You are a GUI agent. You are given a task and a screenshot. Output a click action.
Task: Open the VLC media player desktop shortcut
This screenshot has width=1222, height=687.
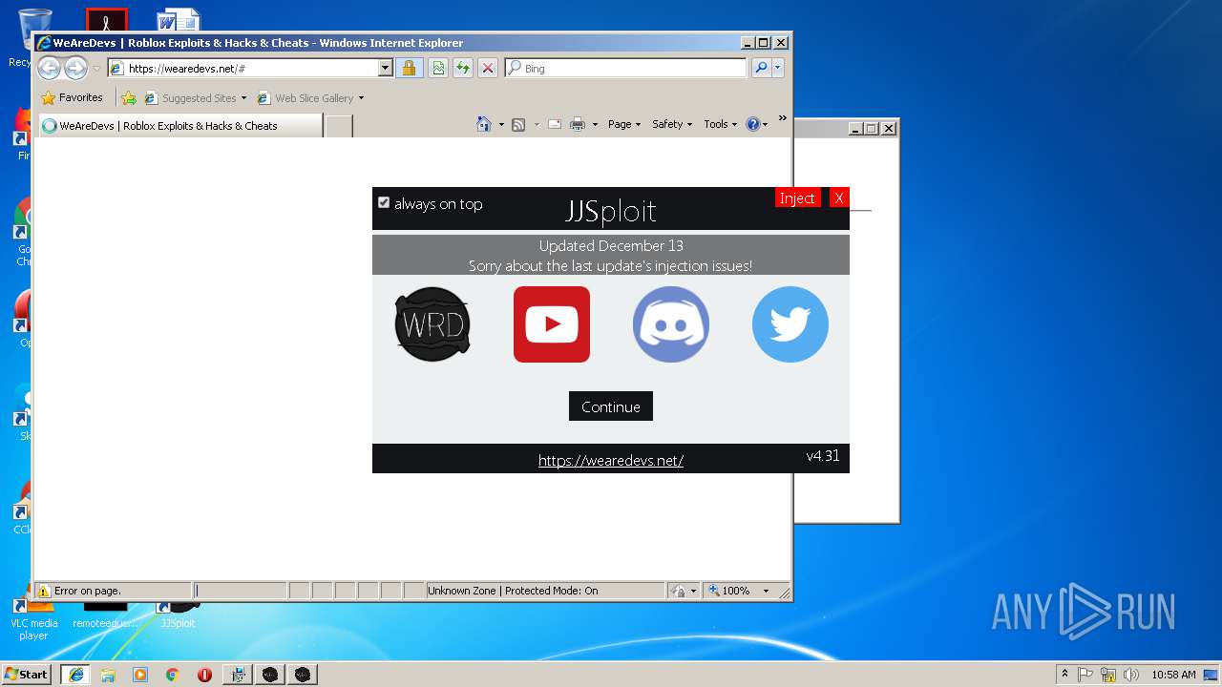pos(33,616)
